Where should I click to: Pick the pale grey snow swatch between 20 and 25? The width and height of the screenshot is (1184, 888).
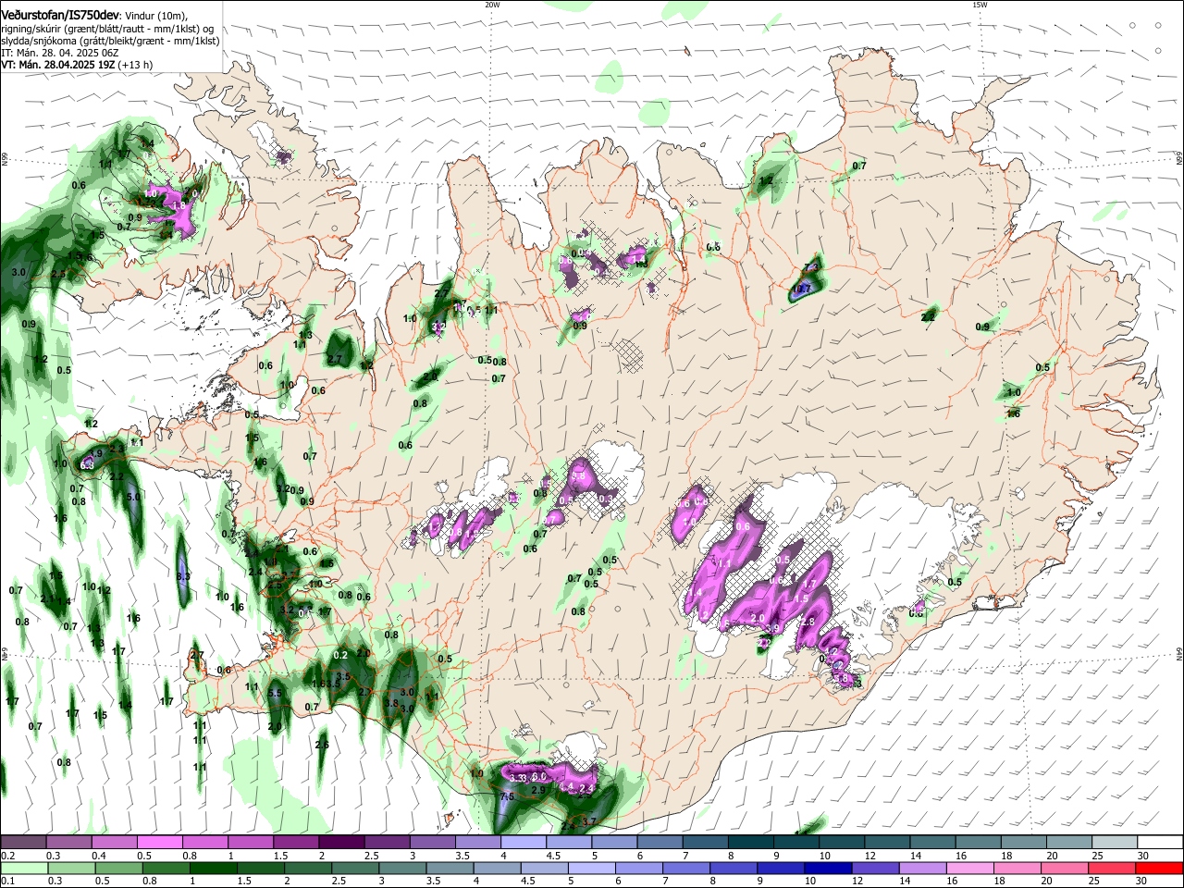pos(1070,842)
